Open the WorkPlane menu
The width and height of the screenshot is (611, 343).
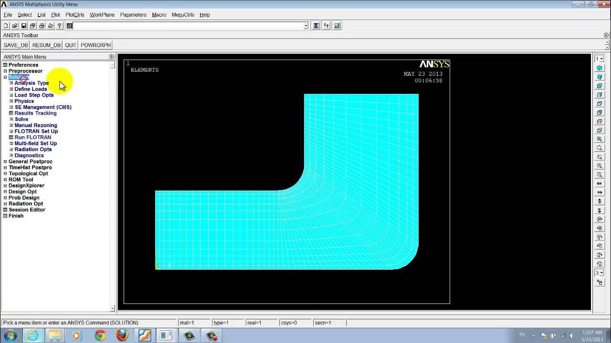click(x=102, y=15)
